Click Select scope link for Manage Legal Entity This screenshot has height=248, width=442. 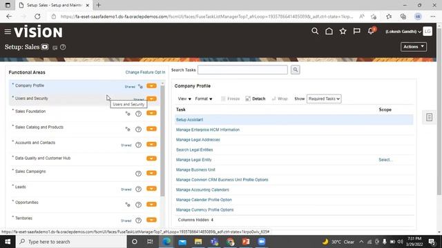click(x=385, y=160)
